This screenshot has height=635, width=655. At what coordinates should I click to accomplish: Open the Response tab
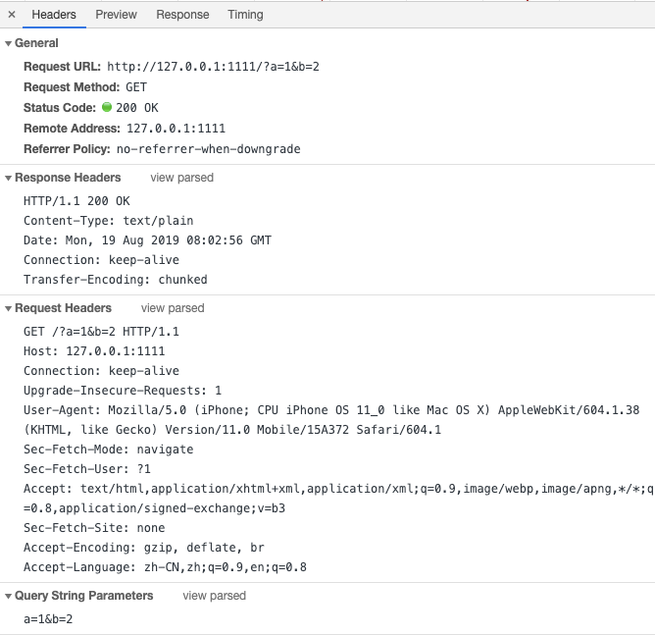(182, 15)
